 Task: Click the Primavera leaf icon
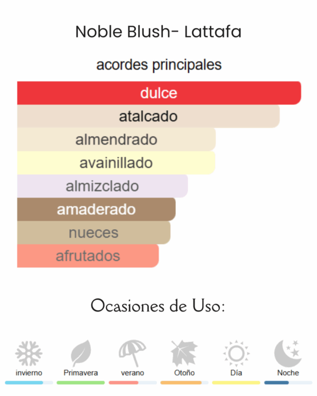click(x=81, y=353)
